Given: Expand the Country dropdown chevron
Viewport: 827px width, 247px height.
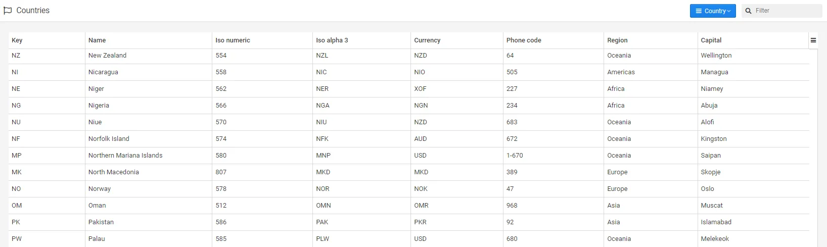Looking at the screenshot, I should (729, 11).
